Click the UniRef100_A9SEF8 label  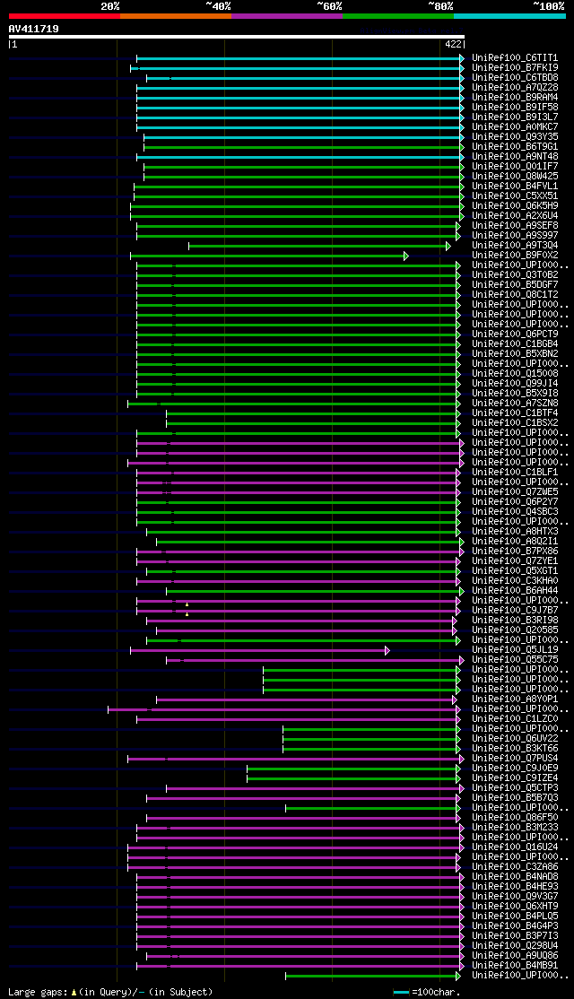pyautogui.click(x=516, y=226)
